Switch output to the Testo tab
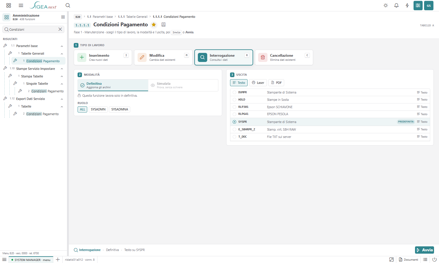The height and width of the screenshot is (263, 439). click(x=239, y=83)
